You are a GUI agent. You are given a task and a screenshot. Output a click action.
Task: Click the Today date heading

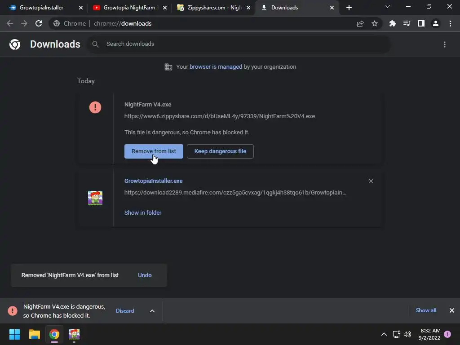point(86,81)
